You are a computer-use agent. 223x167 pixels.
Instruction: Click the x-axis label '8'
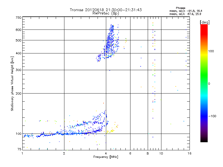[148, 153]
